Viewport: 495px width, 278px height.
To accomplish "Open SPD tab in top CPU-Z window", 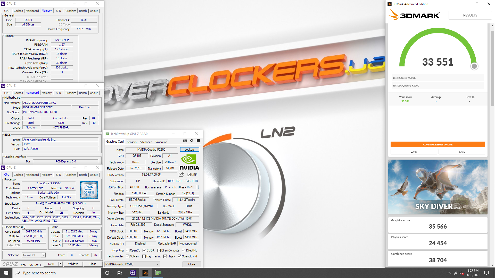I will tap(59, 11).
